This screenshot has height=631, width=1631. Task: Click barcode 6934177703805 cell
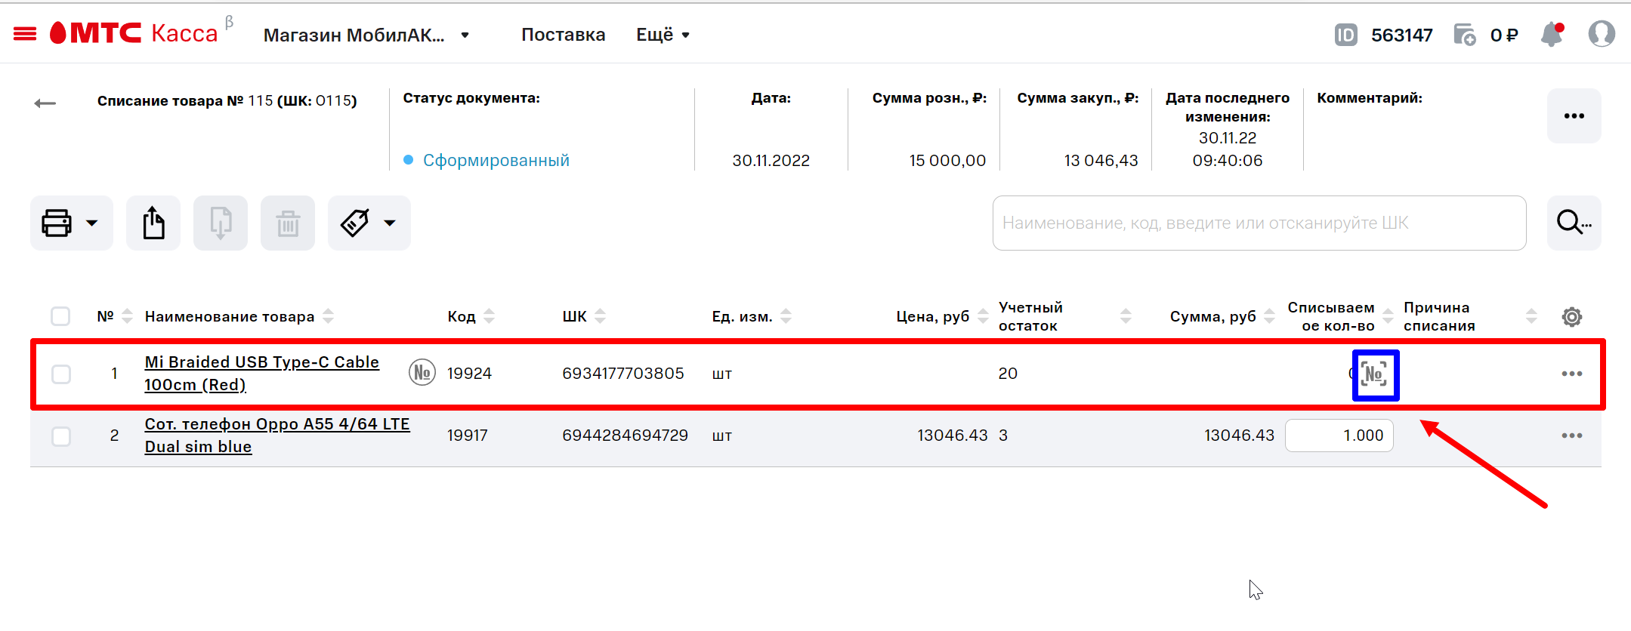click(x=623, y=373)
